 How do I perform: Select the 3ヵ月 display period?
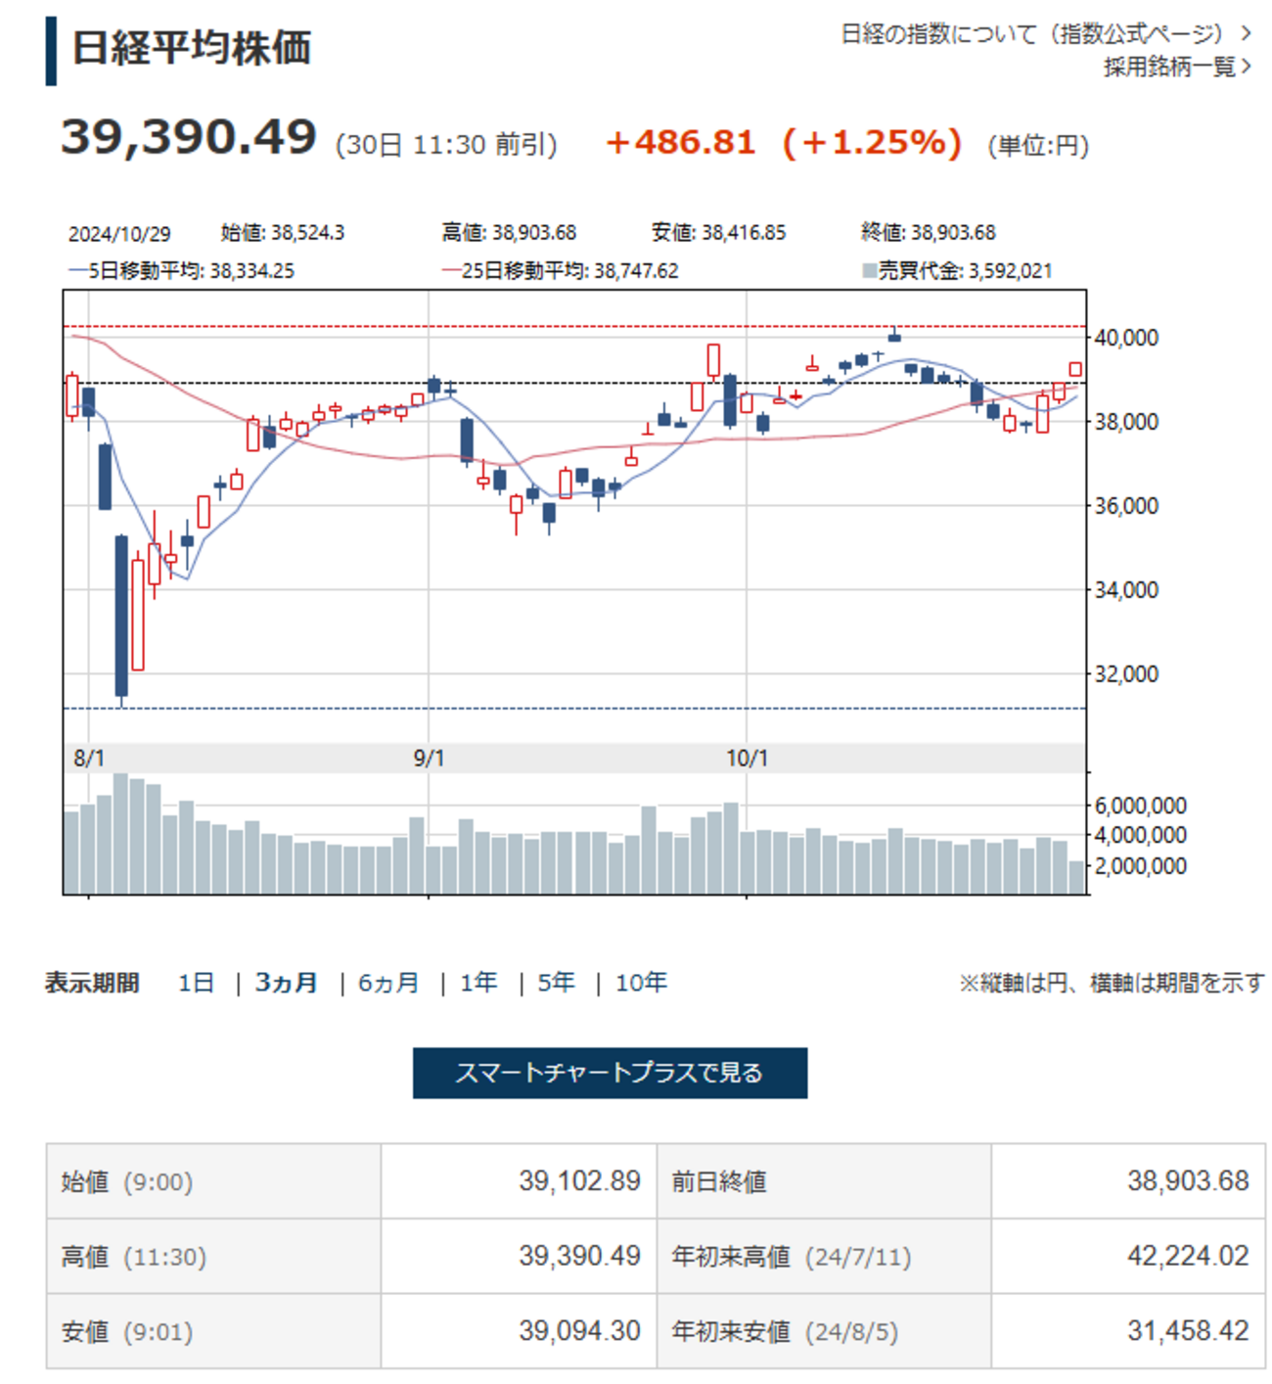click(287, 983)
